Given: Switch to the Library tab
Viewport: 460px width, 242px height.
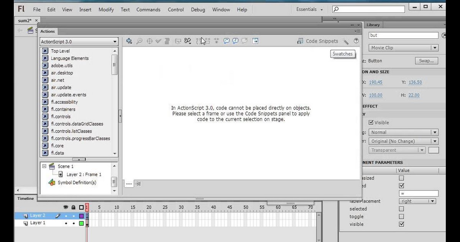Looking at the screenshot, I should click(x=373, y=25).
